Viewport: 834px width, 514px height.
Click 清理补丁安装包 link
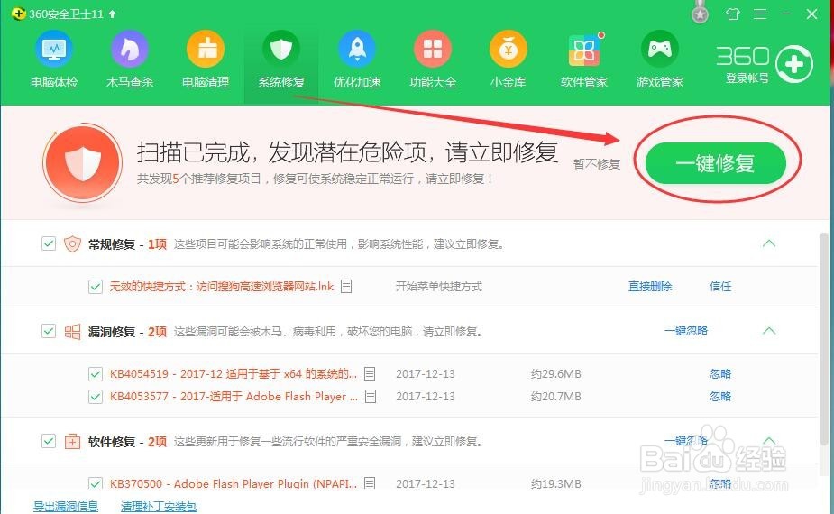159,506
